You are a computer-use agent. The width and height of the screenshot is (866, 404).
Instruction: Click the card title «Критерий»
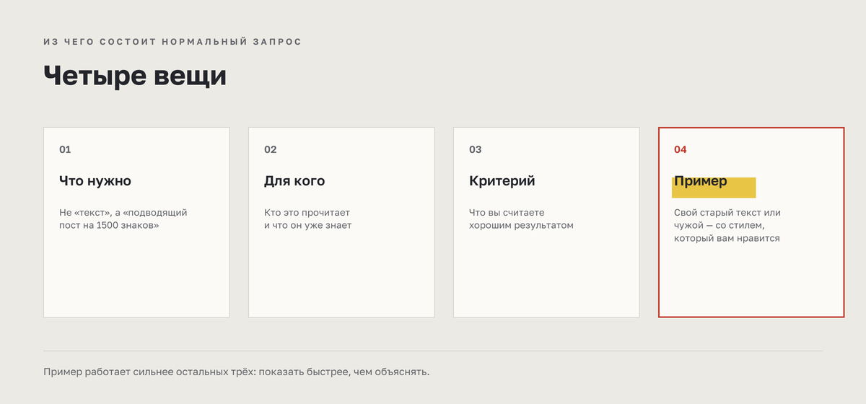[x=502, y=181]
